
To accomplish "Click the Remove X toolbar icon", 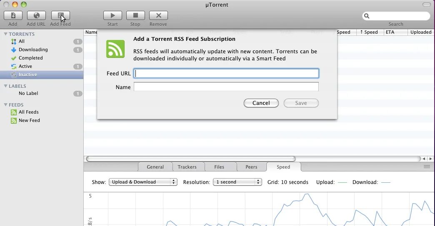I will click(158, 15).
